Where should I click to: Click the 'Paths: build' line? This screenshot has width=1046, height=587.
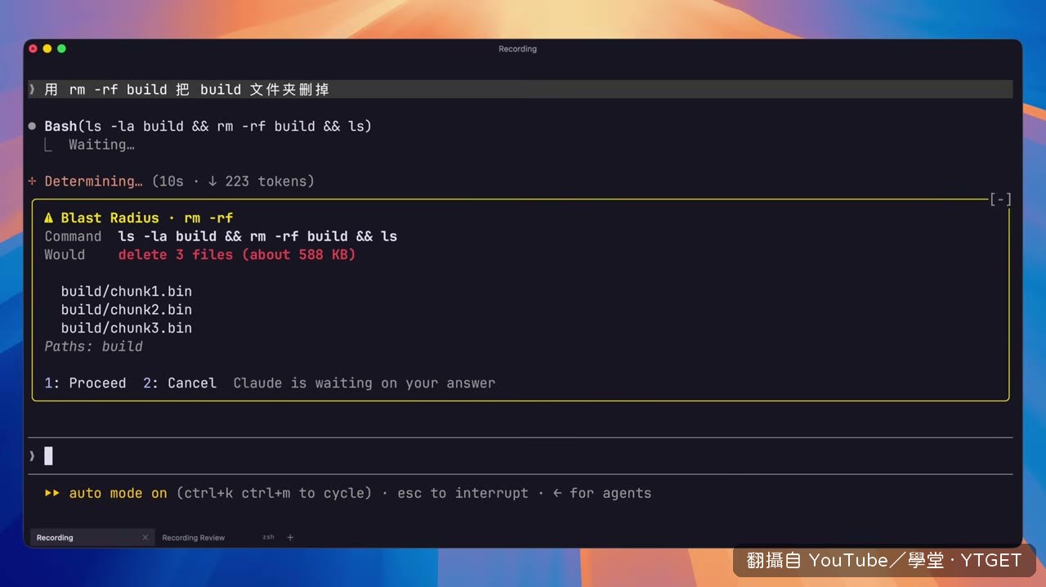point(94,346)
